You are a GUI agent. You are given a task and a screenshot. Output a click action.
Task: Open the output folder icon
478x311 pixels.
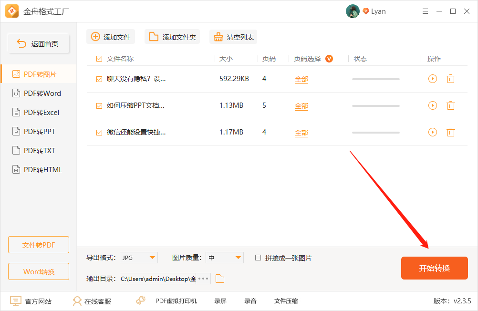[x=220, y=279]
